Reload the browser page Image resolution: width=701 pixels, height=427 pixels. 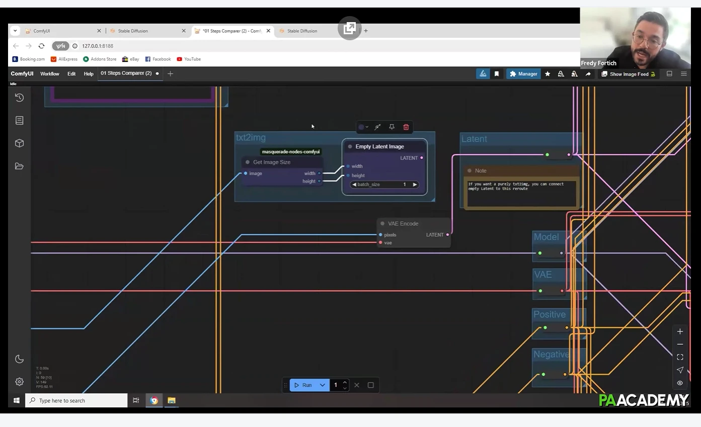[41, 46]
